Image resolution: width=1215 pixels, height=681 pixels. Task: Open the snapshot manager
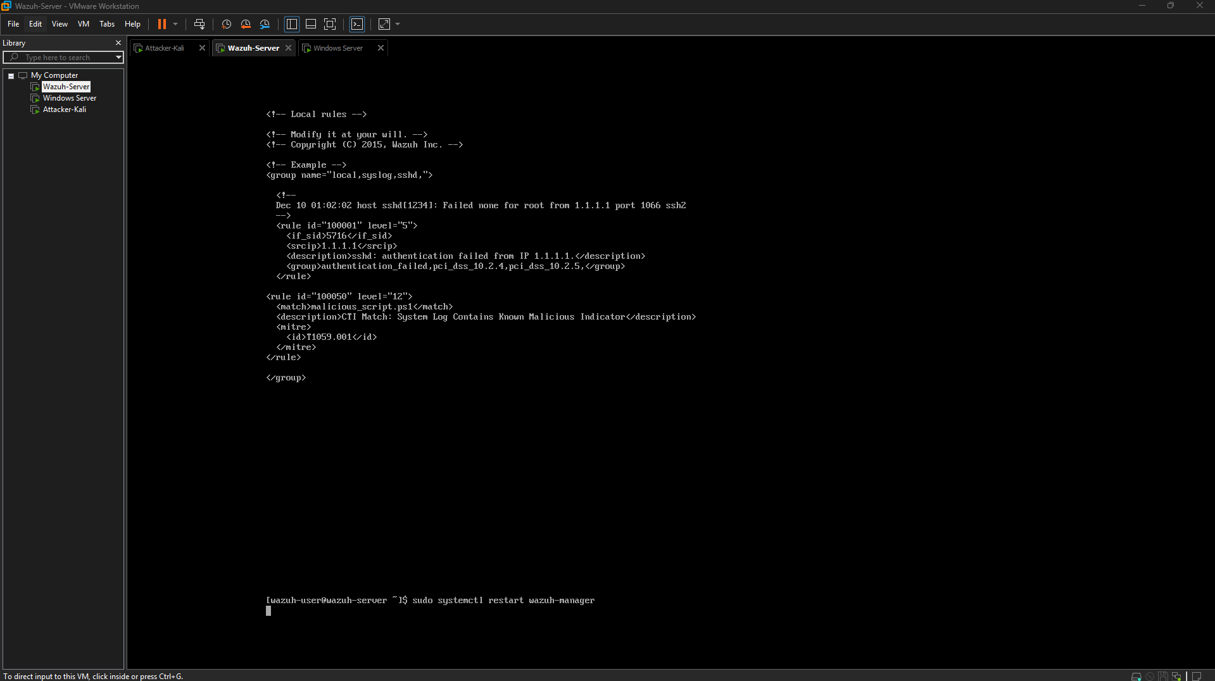click(x=265, y=24)
